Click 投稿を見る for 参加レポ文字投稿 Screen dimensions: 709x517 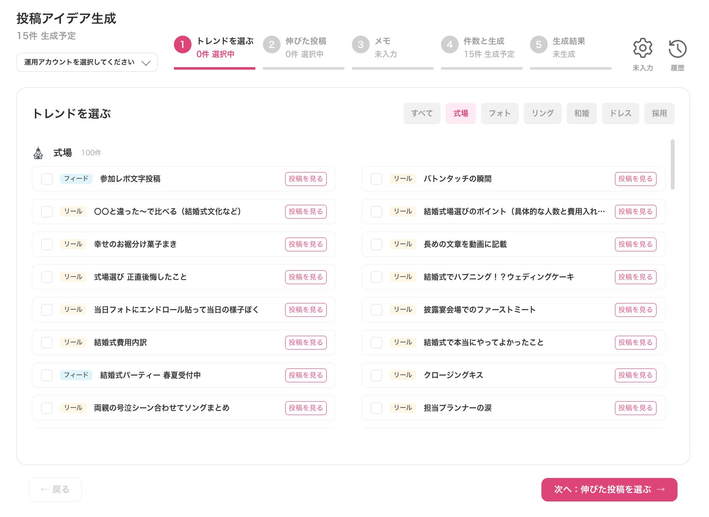[306, 179]
